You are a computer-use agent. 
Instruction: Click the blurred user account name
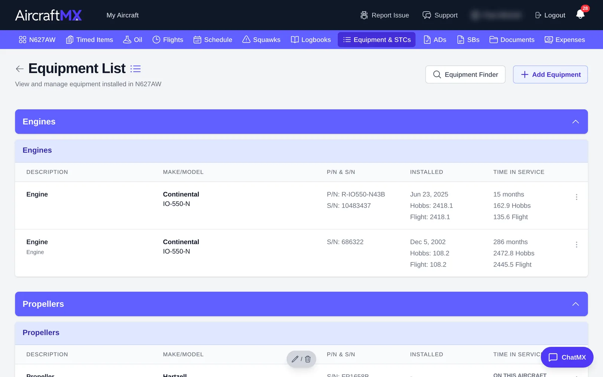click(x=497, y=15)
